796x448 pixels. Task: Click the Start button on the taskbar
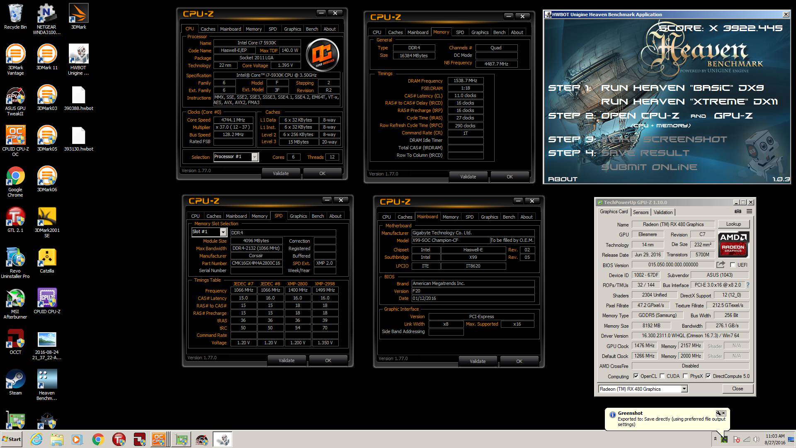point(12,439)
